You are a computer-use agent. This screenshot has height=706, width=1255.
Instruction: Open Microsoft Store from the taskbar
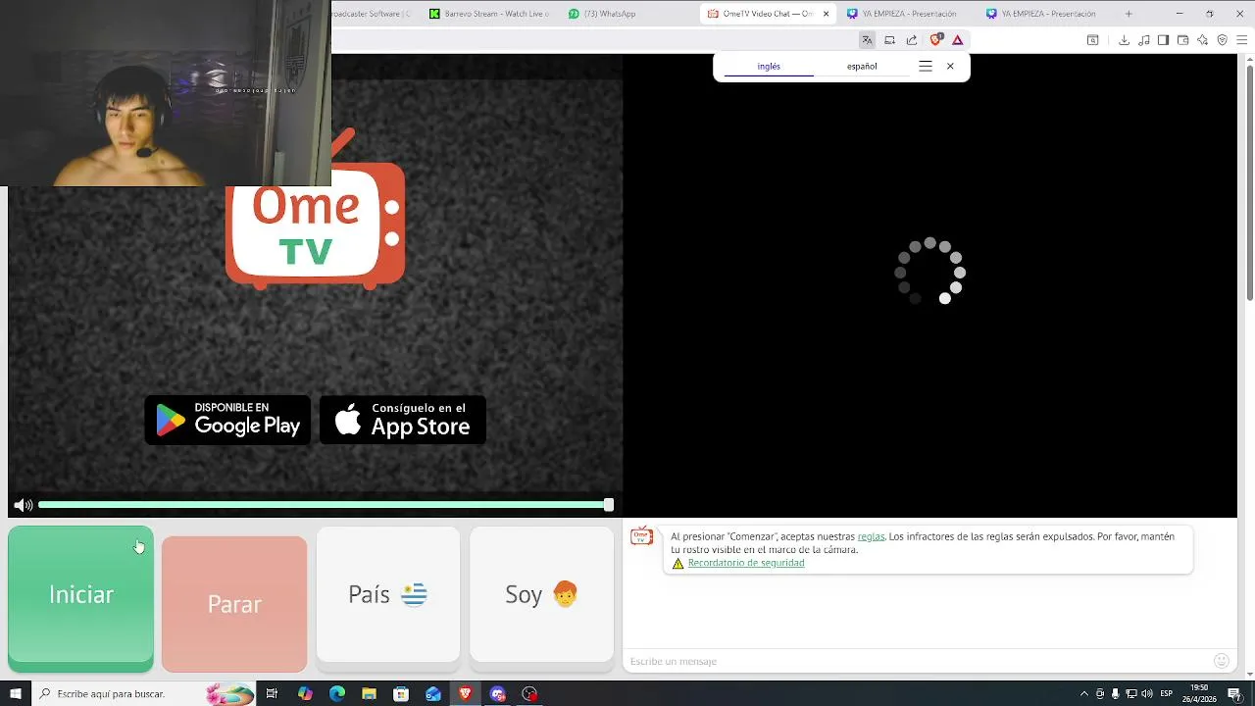[x=401, y=693]
